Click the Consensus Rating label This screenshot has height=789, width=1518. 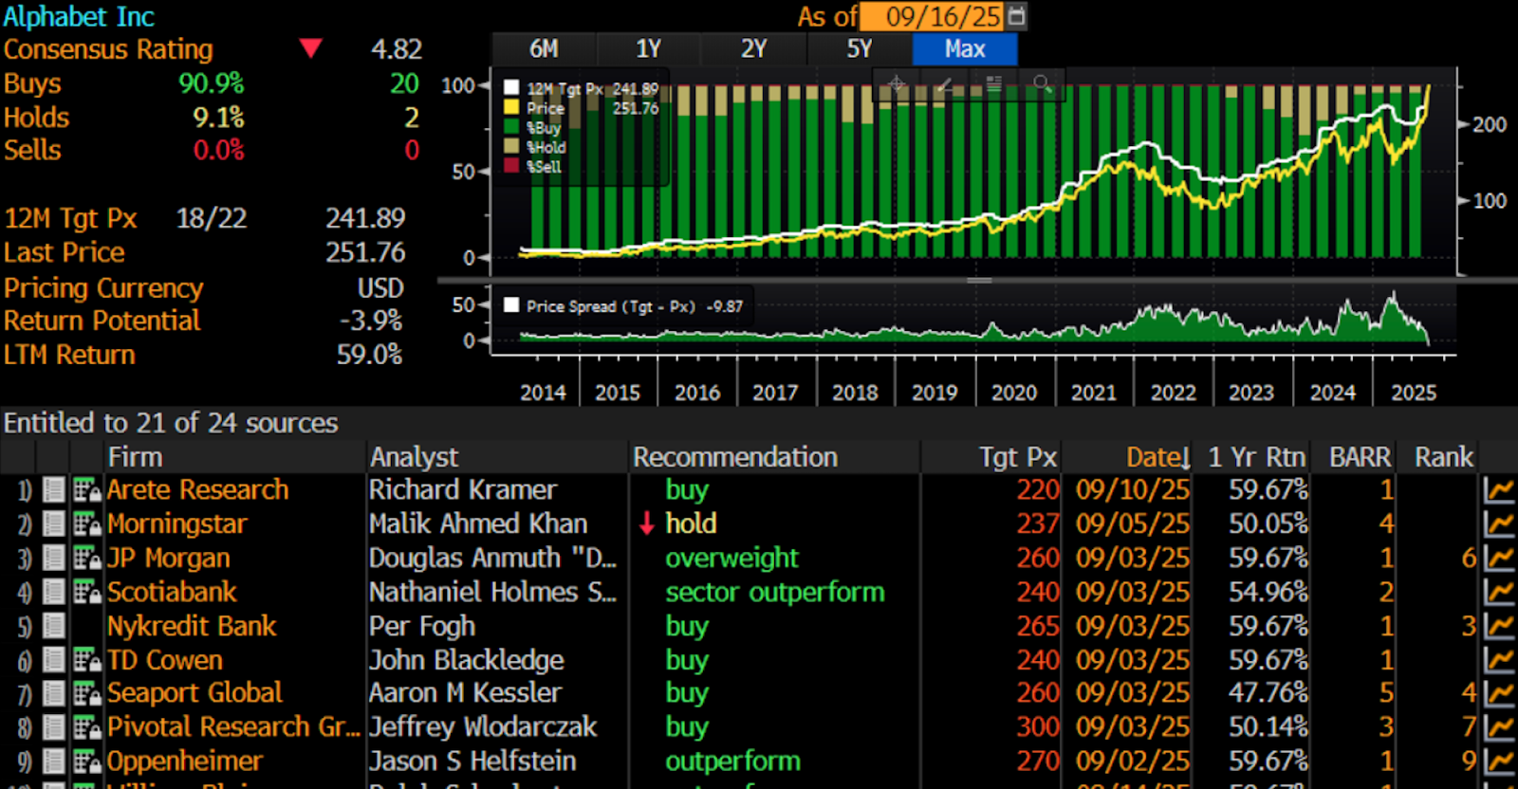pos(108,49)
